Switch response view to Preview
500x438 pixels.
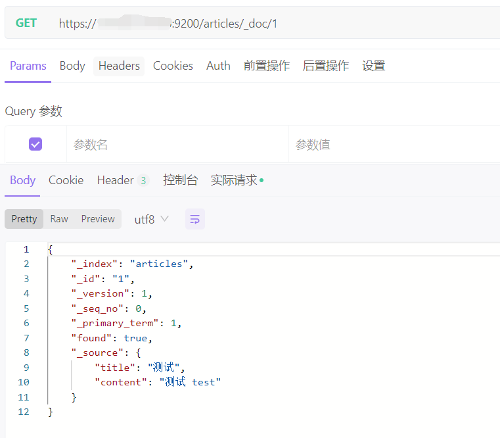[98, 219]
